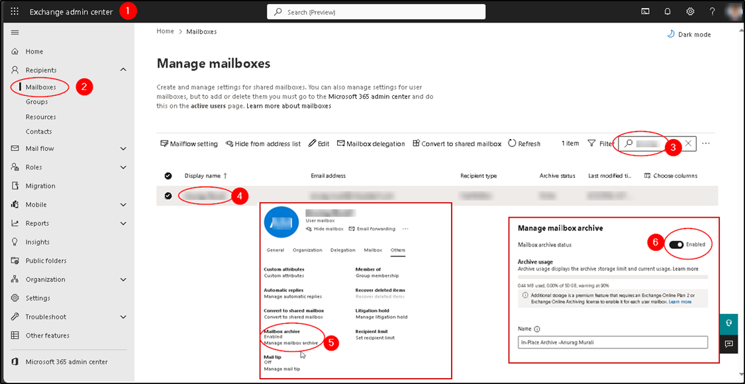Open Other features in the sidebar

click(x=48, y=336)
